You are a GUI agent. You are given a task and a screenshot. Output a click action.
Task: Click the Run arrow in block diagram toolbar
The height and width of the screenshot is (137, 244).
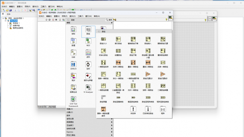[46, 20]
